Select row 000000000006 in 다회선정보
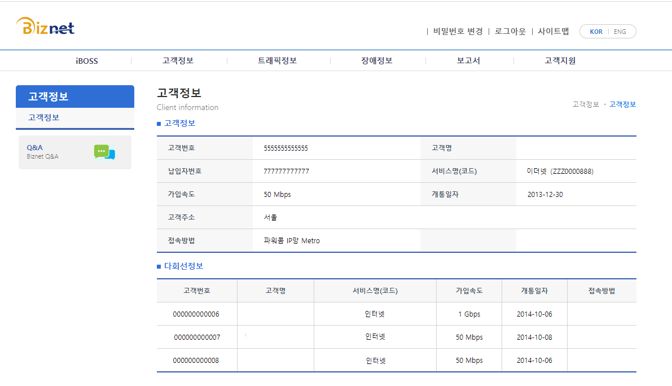This screenshot has height=386, width=672. pyautogui.click(x=196, y=314)
